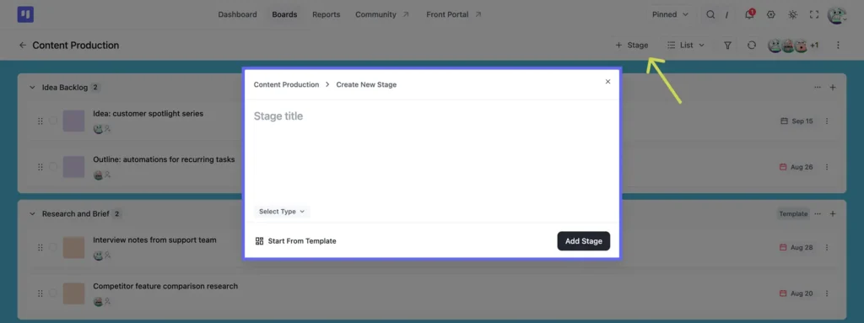Open options for Interview notes task
The height and width of the screenshot is (323, 864).
tap(827, 247)
